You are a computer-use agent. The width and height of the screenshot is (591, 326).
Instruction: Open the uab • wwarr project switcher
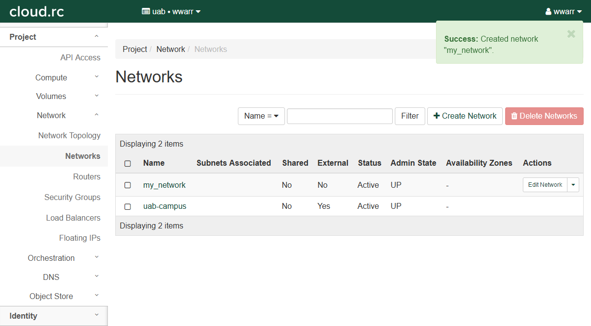(171, 11)
